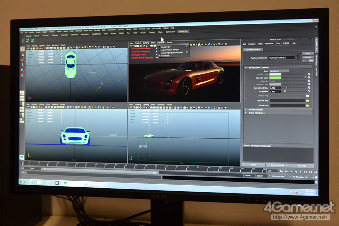339x226 pixels.
Task: Click the Refractive Index value field
Action: click(x=275, y=88)
